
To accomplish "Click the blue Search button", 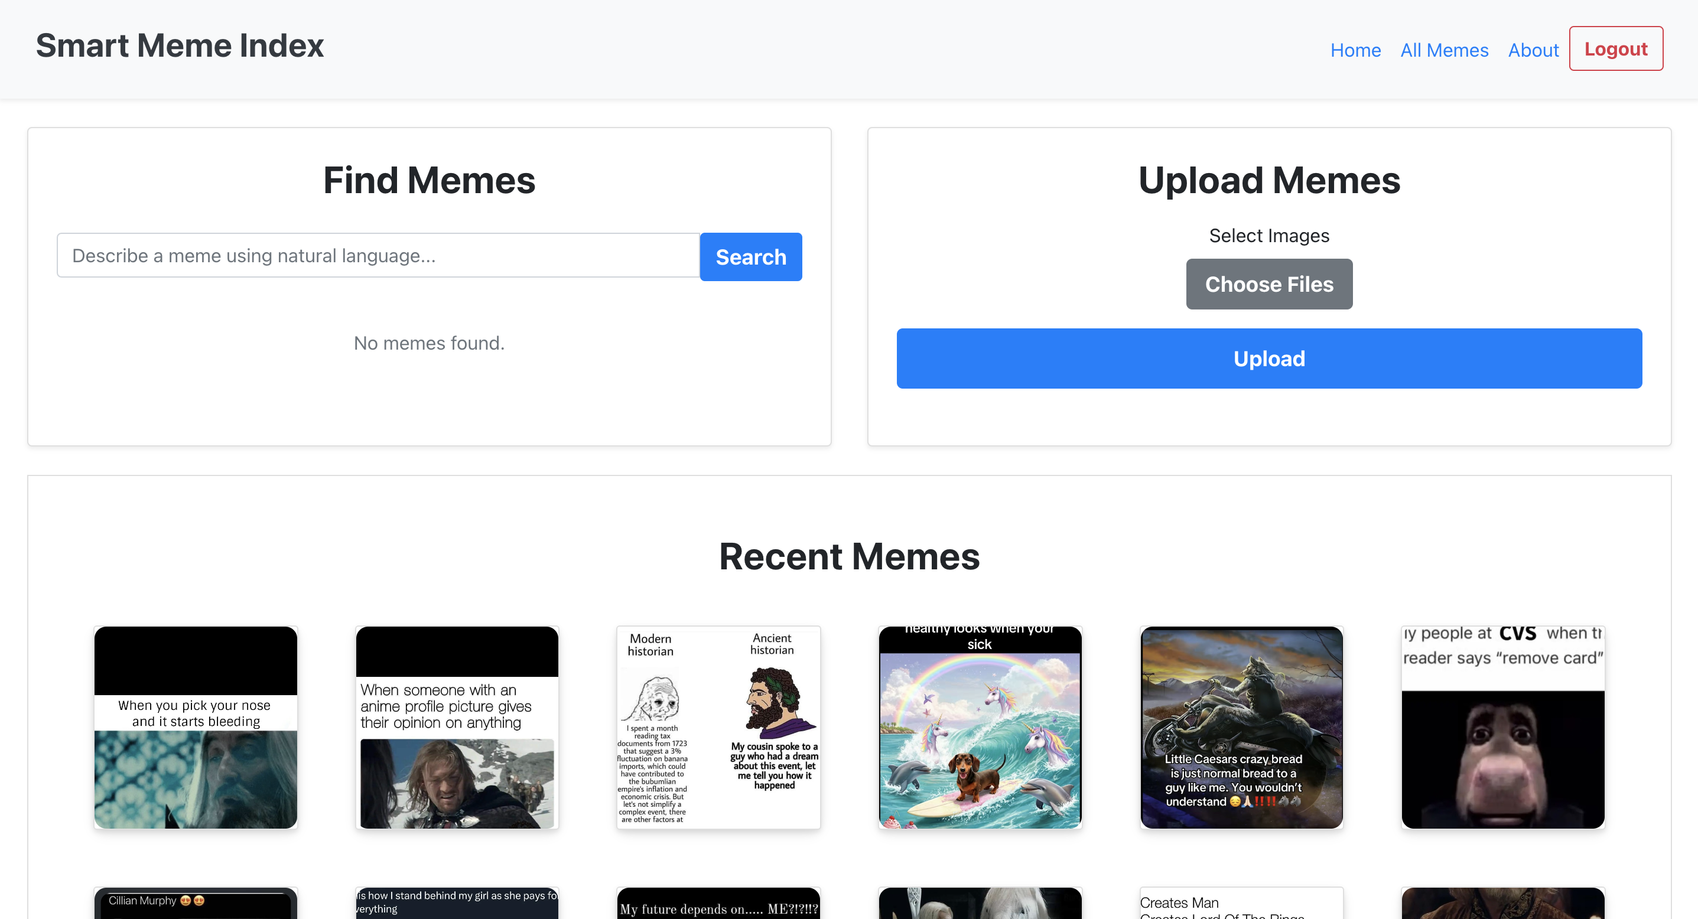I will [x=751, y=257].
